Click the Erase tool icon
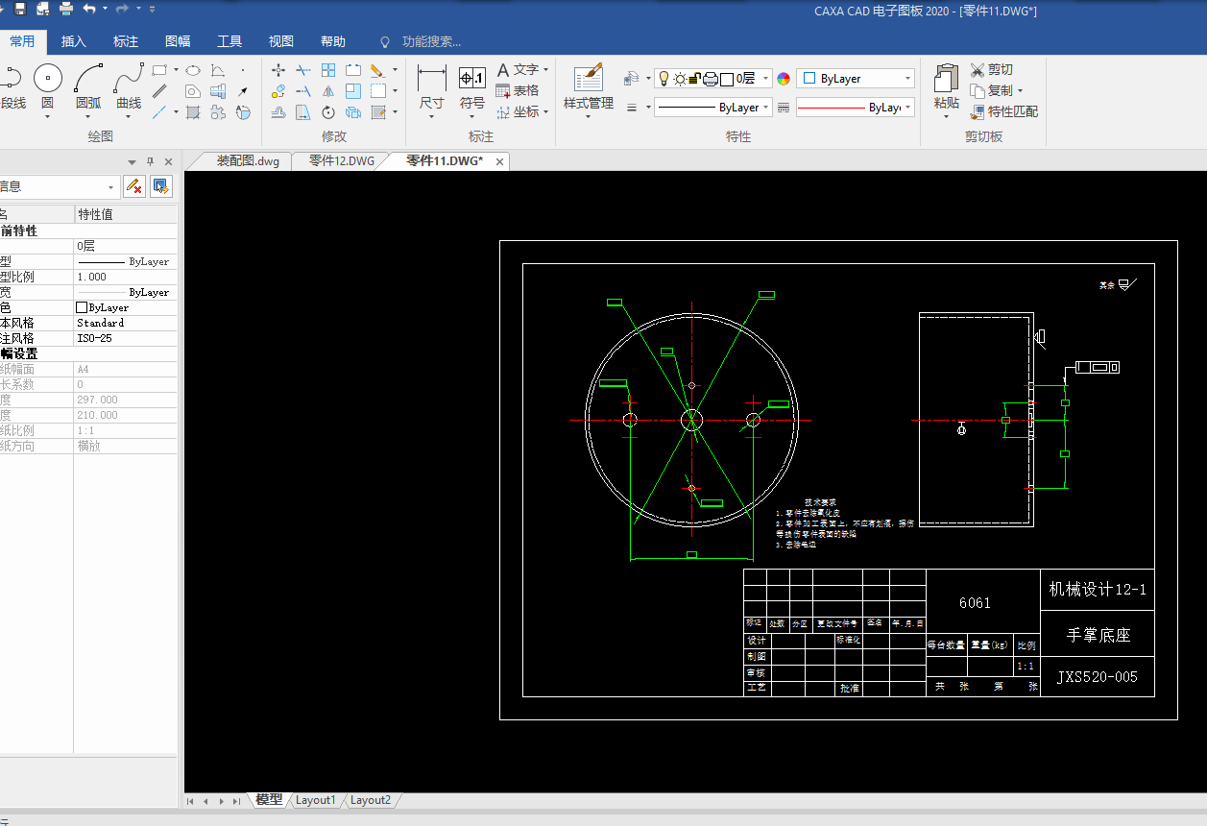Image resolution: width=1207 pixels, height=826 pixels. 377,70
